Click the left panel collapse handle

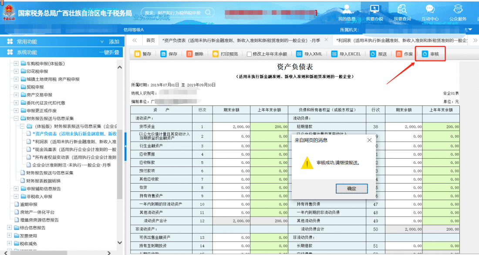coord(125,147)
